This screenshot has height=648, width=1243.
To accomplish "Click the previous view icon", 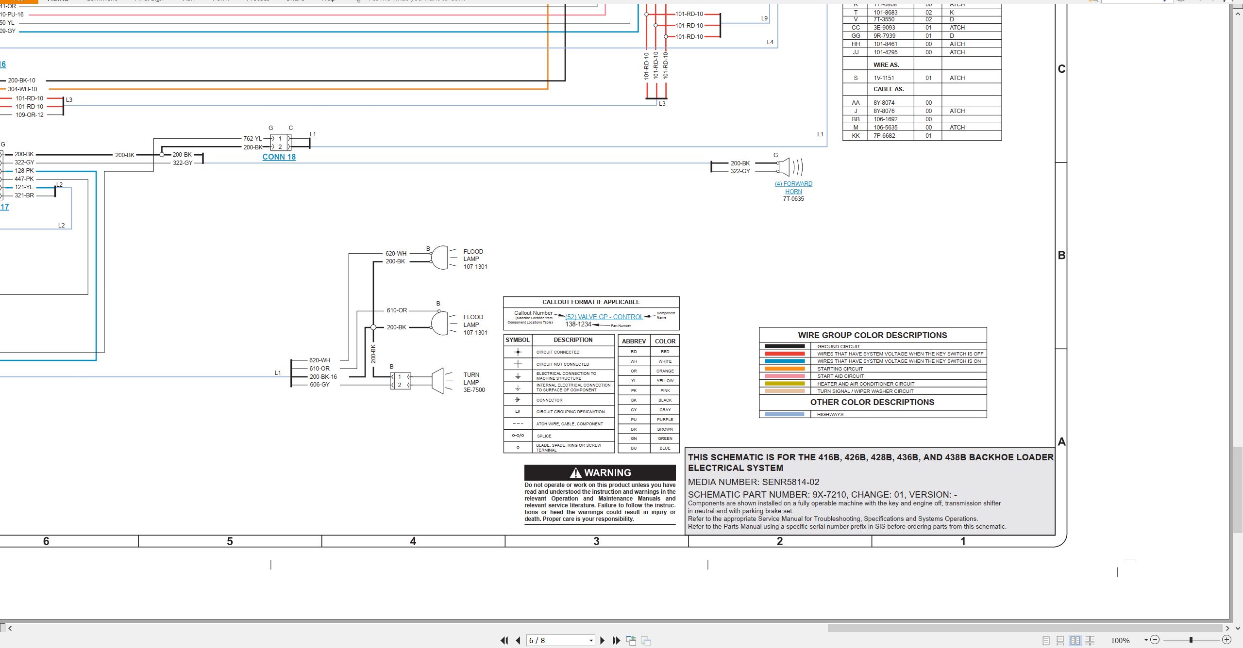I will click(x=631, y=641).
